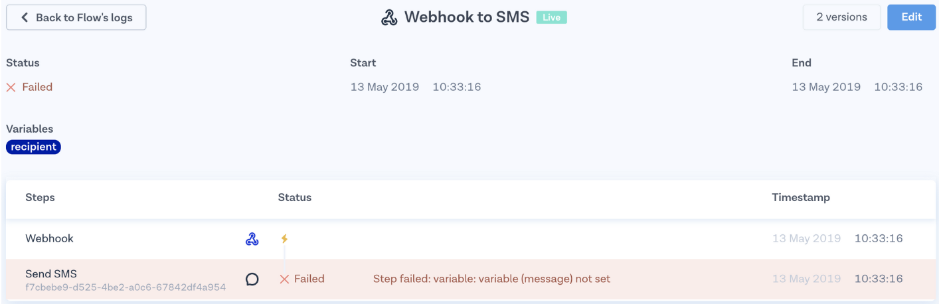
Task: Click the webhook icon beside the flow title
Action: (x=389, y=18)
